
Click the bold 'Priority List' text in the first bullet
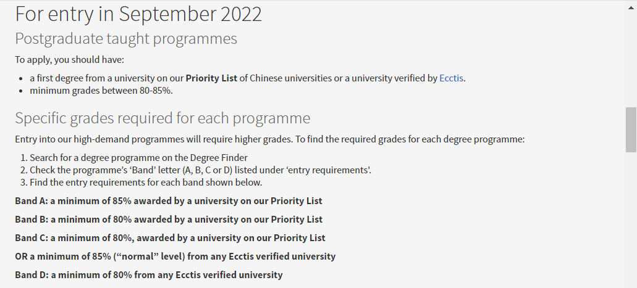(211, 78)
